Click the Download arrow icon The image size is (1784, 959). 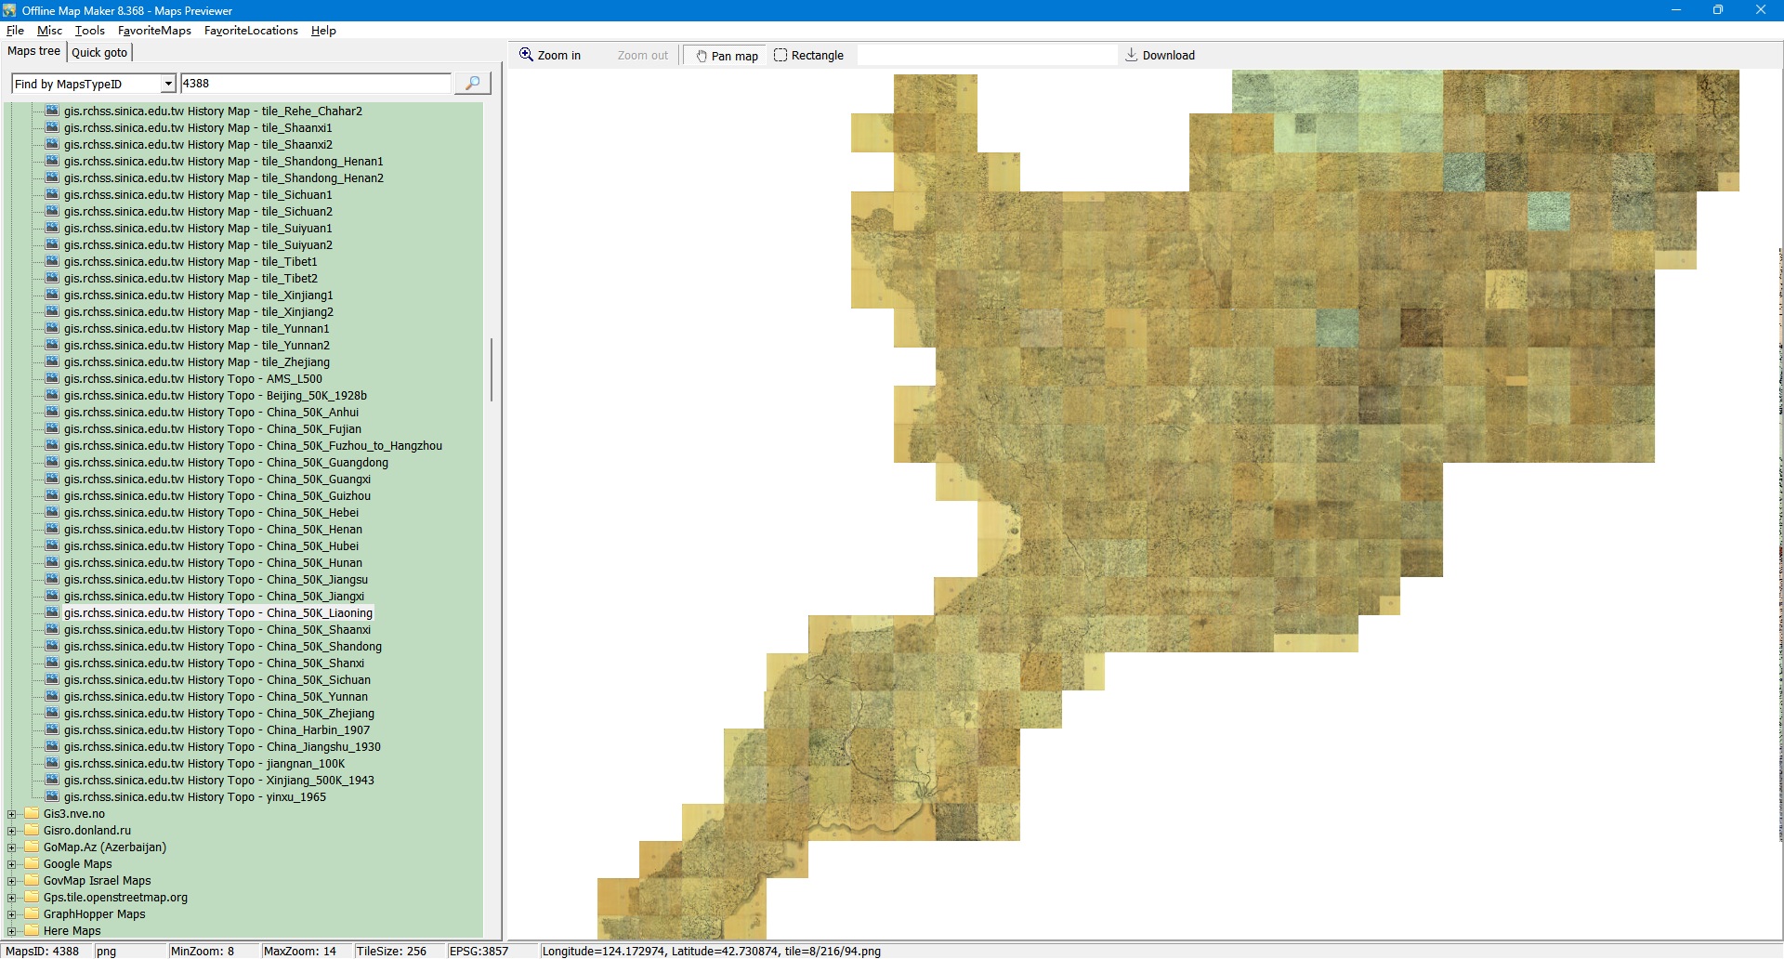[1131, 55]
